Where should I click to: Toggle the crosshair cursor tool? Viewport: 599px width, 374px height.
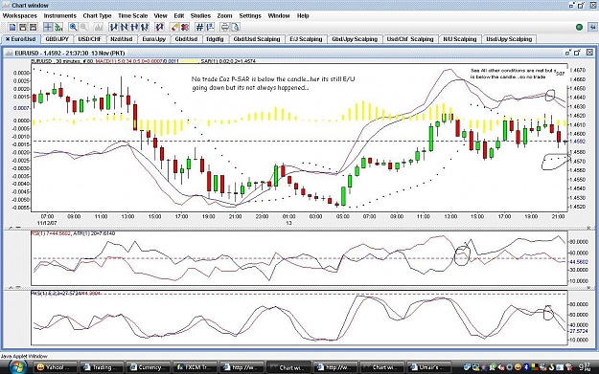[48, 27]
